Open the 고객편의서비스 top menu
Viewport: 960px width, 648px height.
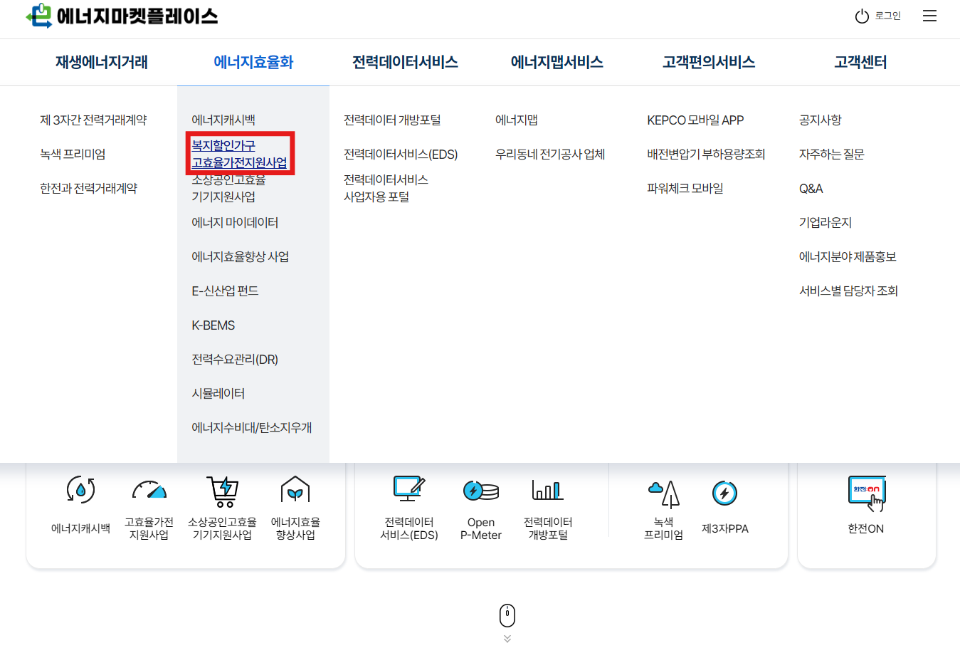coord(709,62)
